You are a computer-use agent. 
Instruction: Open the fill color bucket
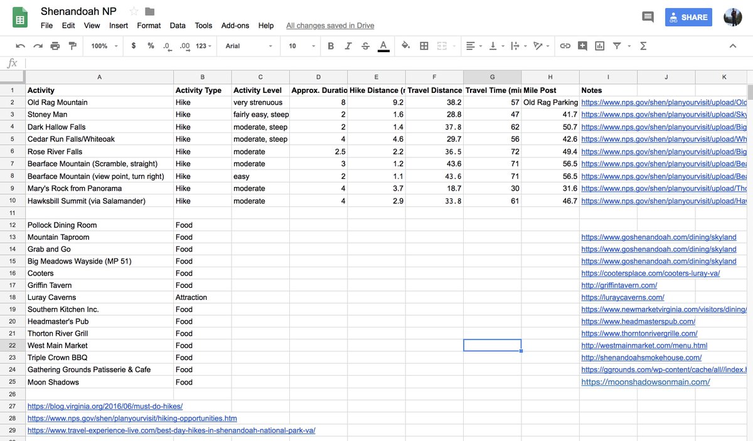[405, 46]
